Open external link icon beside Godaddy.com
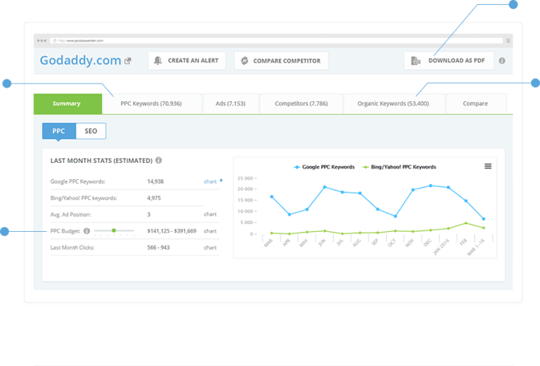The image size is (540, 366). pos(128,61)
